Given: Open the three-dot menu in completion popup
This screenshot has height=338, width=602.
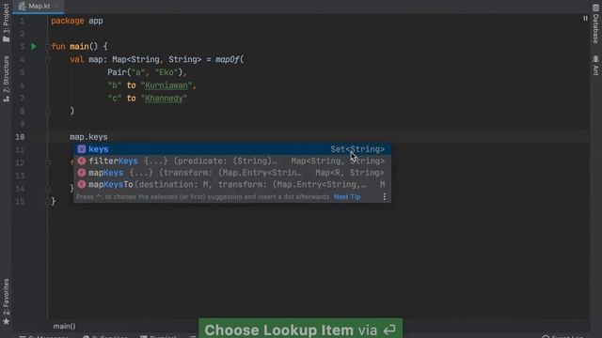Looking at the screenshot, I should coord(385,196).
